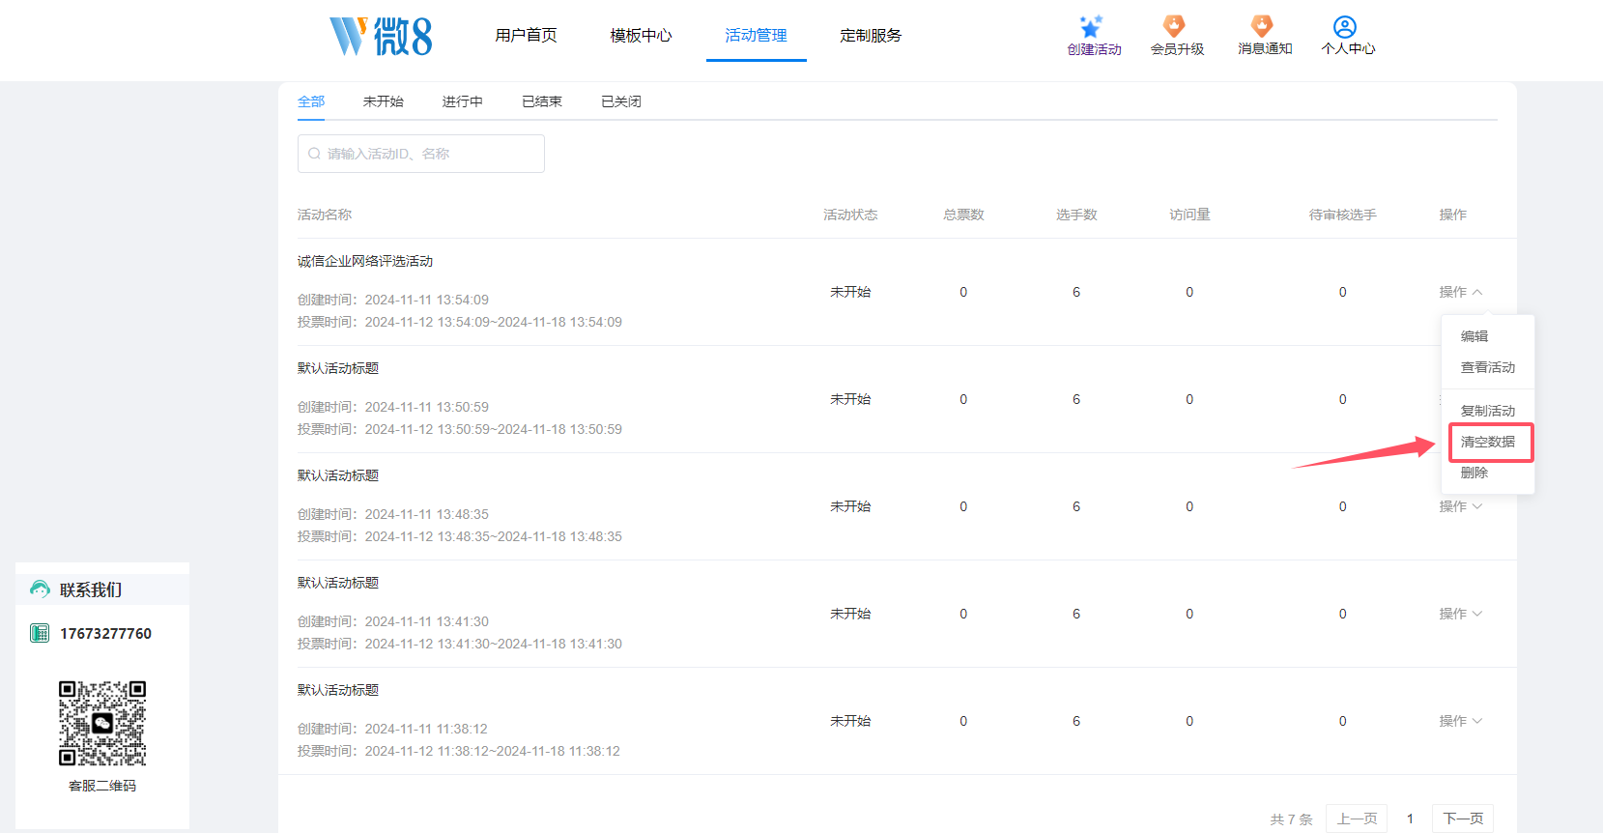The image size is (1603, 833).
Task: Open 会员升级 icon
Action: [1174, 26]
